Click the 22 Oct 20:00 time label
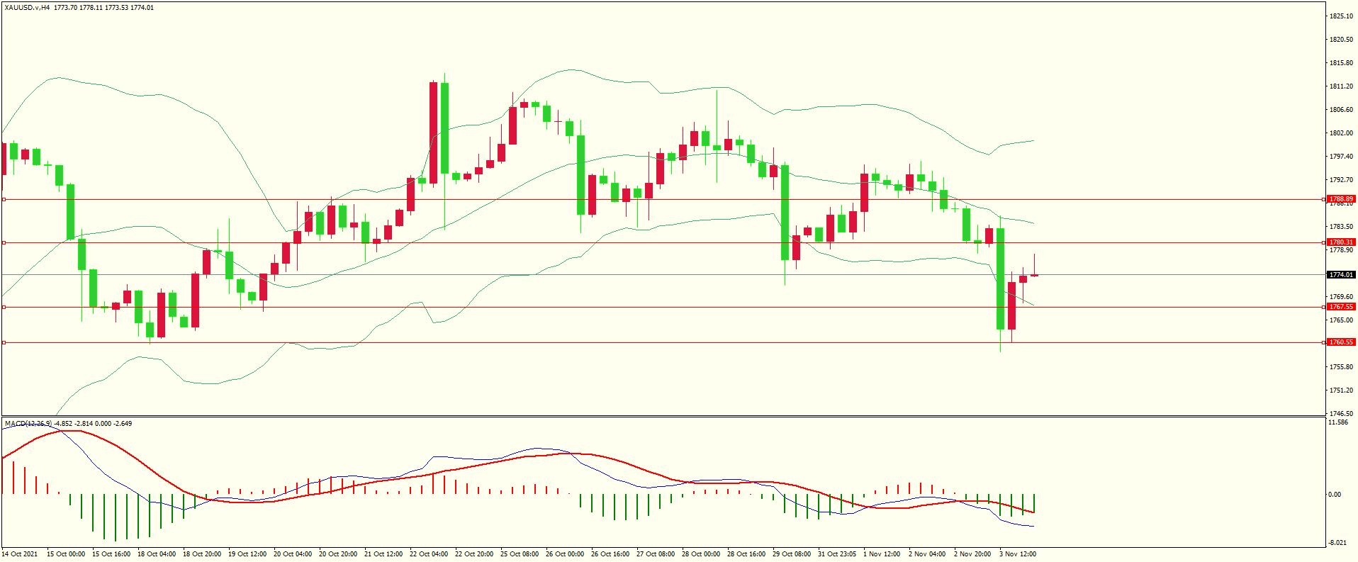 (474, 554)
